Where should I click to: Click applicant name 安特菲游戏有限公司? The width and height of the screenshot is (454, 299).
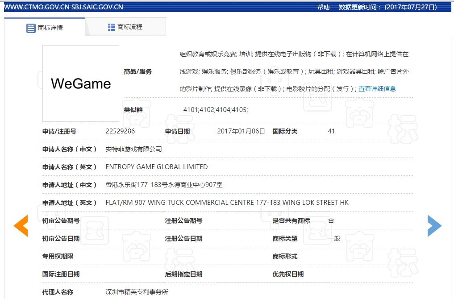click(x=133, y=149)
